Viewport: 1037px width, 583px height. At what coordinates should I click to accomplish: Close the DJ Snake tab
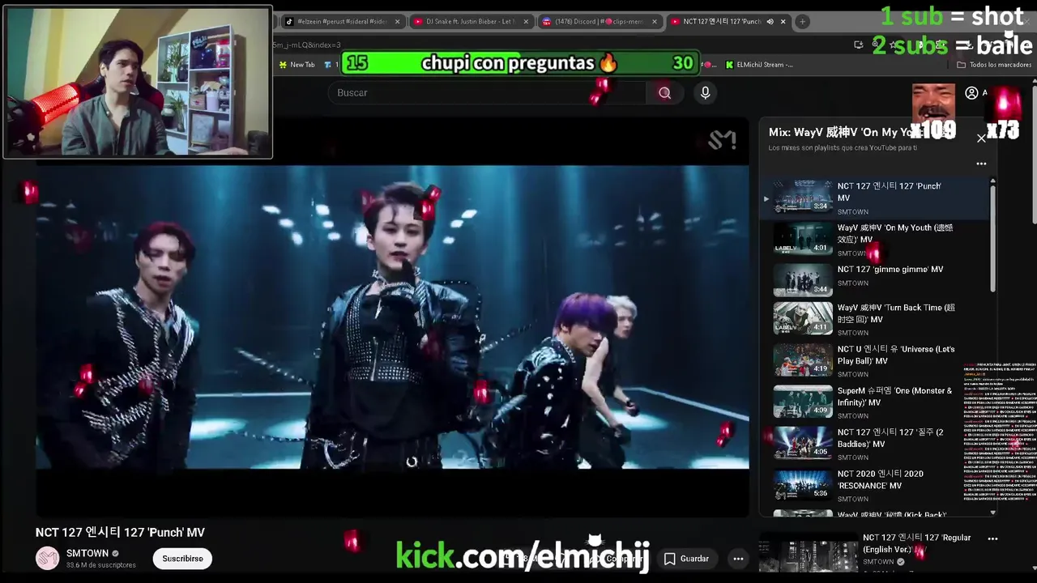[526, 22]
